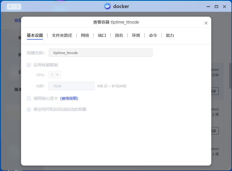Toggle 极空间开机后自动启动此容器 checkbox
Viewport: 232px width, 171px height.
coord(29,109)
